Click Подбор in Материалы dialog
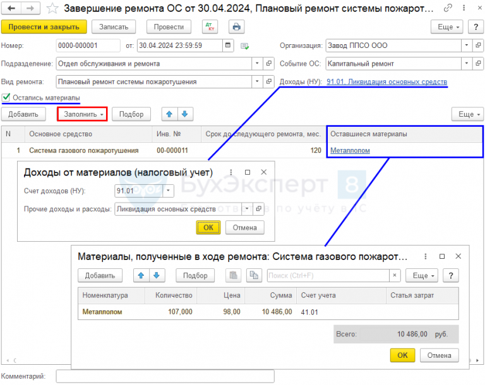Image resolution: width=485 pixels, height=385 pixels. (x=195, y=276)
